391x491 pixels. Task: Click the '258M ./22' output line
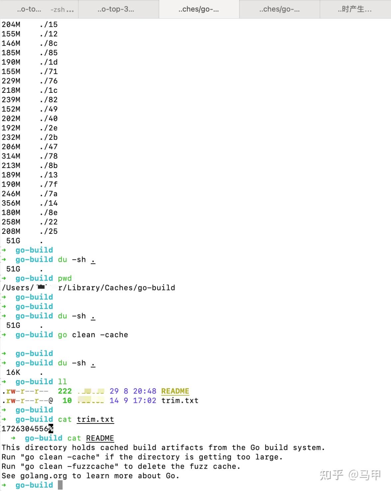tap(30, 222)
